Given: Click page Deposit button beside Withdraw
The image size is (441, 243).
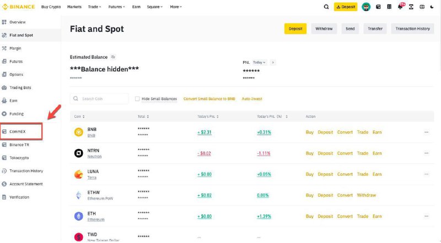Looking at the screenshot, I should pyautogui.click(x=295, y=29).
